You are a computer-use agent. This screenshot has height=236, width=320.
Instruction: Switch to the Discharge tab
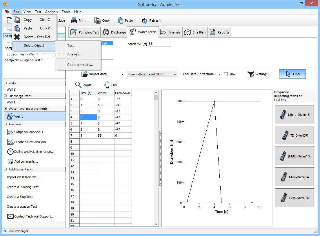(x=114, y=32)
